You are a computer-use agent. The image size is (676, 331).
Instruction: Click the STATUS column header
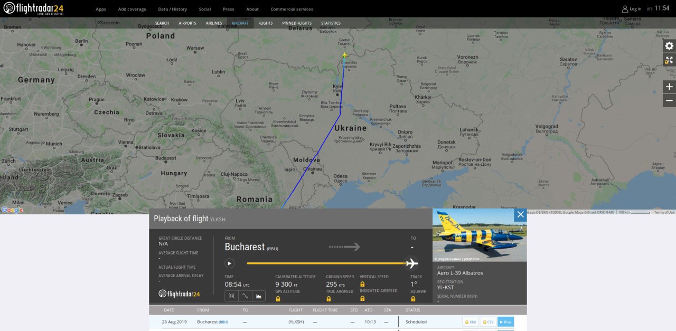(x=413, y=310)
